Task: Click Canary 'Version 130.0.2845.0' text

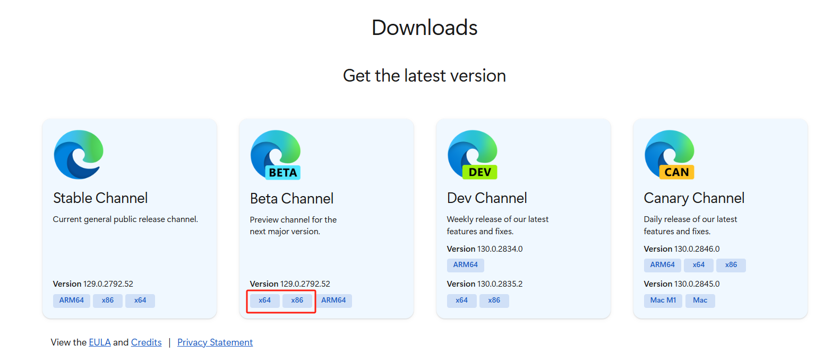Action: click(682, 284)
